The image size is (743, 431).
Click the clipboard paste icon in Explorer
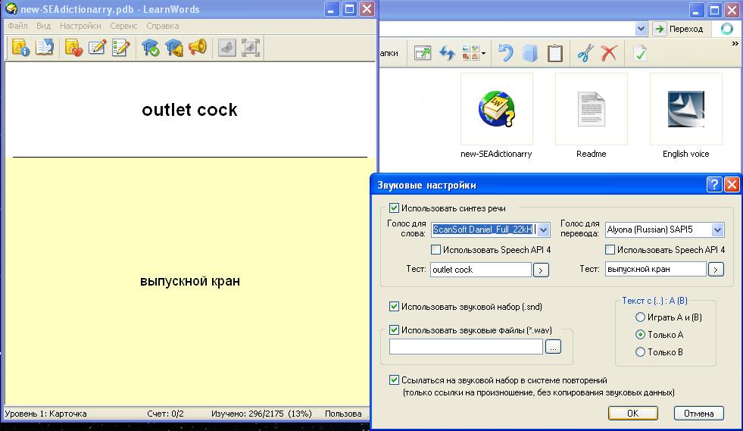(x=555, y=53)
